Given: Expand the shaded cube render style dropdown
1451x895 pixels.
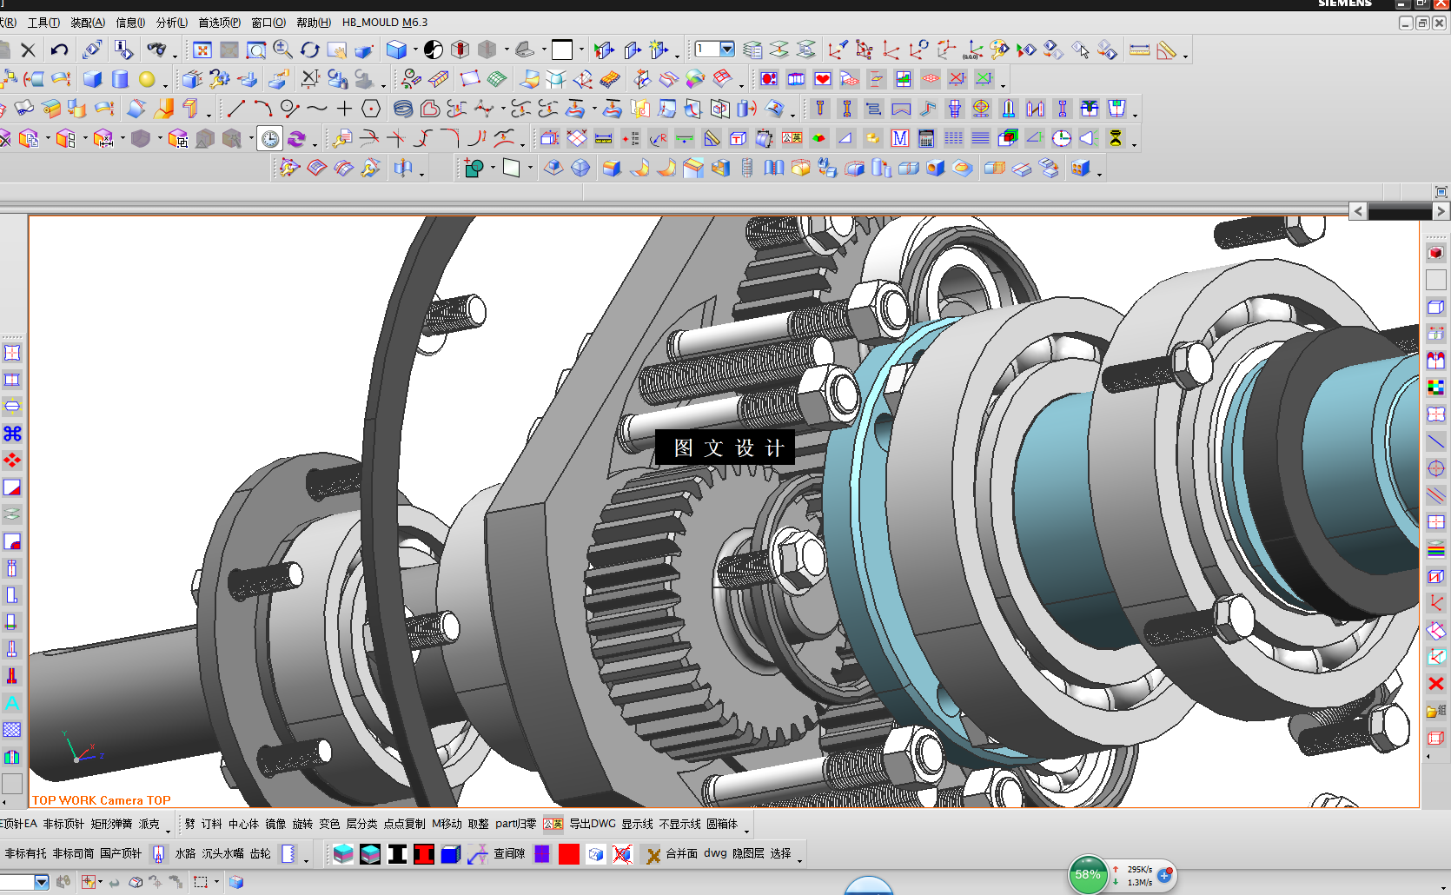Looking at the screenshot, I should pyautogui.click(x=415, y=50).
